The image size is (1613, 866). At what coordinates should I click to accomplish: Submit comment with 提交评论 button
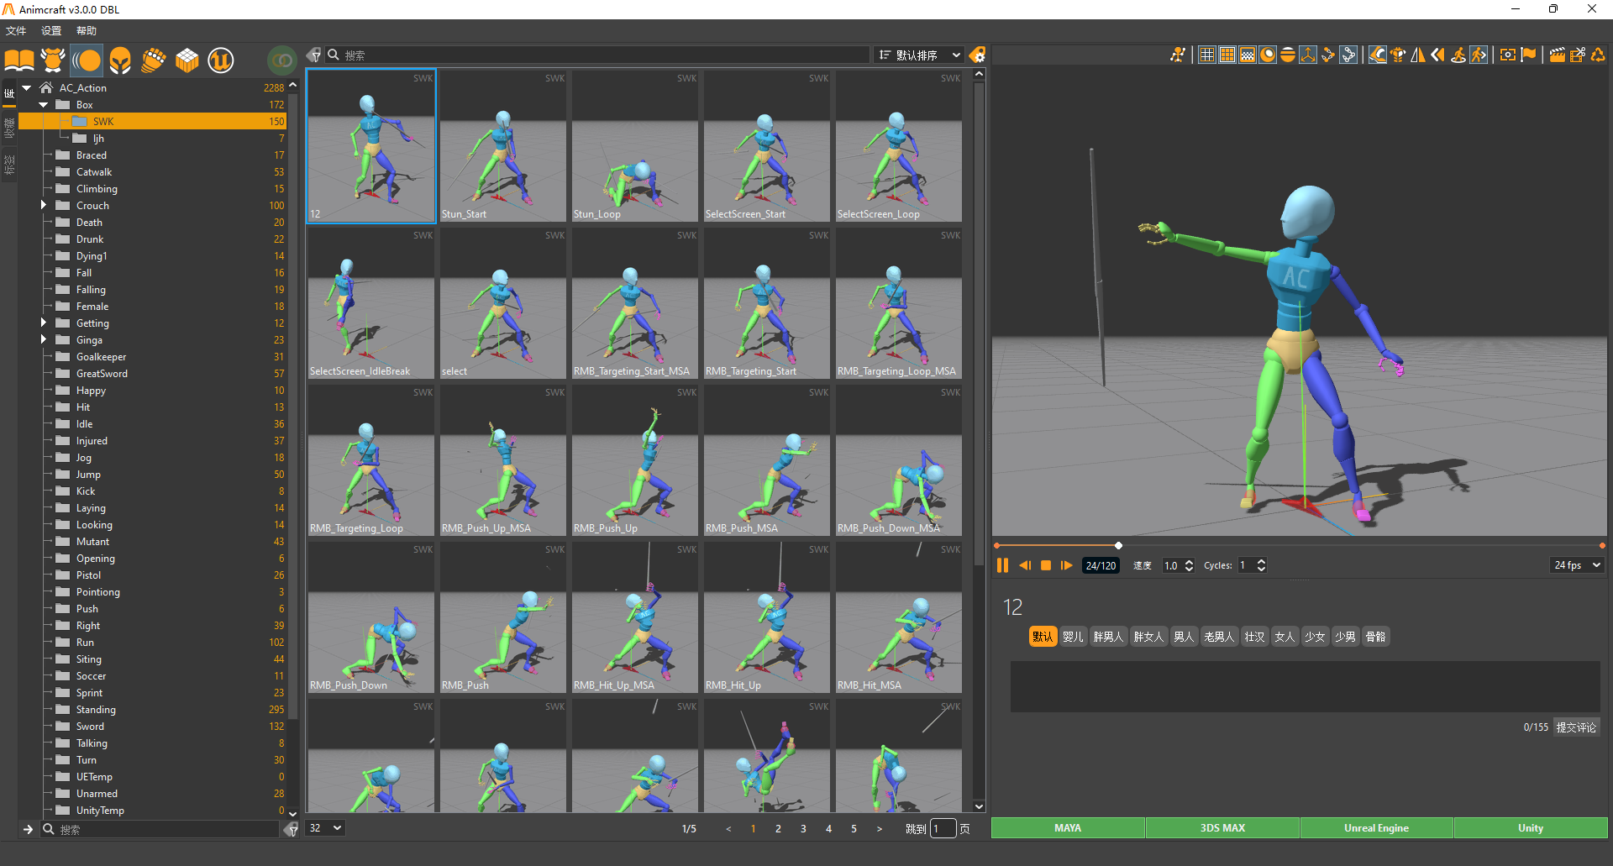coord(1576,727)
